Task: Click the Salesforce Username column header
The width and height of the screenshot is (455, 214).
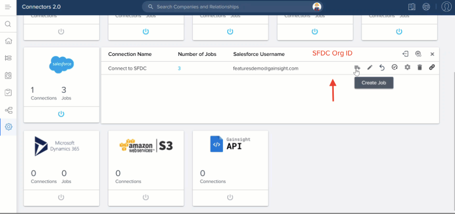Action: click(x=259, y=54)
